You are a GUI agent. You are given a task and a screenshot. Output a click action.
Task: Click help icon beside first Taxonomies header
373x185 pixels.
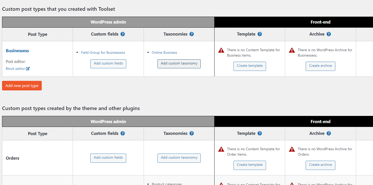pyautogui.click(x=191, y=34)
